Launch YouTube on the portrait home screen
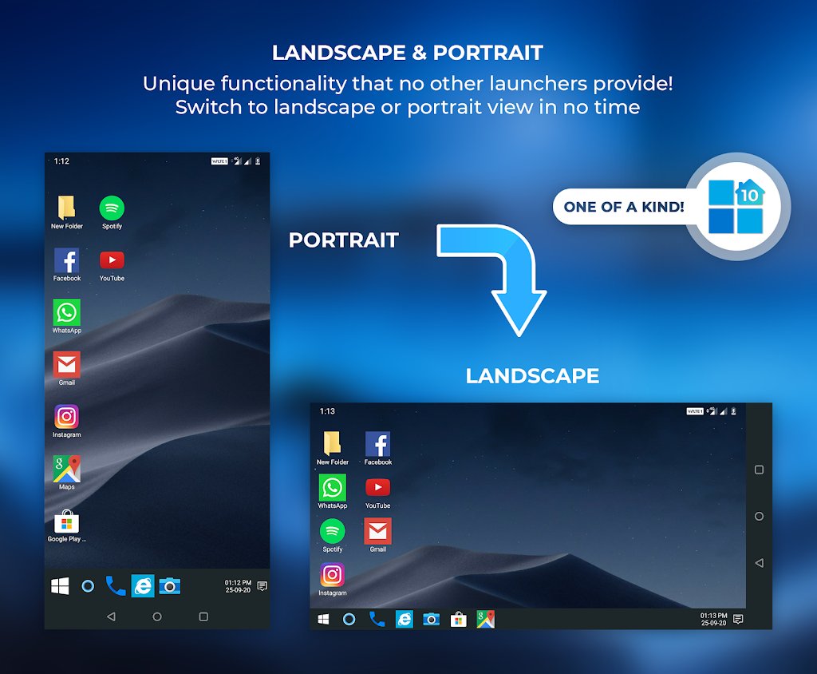 coord(112,261)
